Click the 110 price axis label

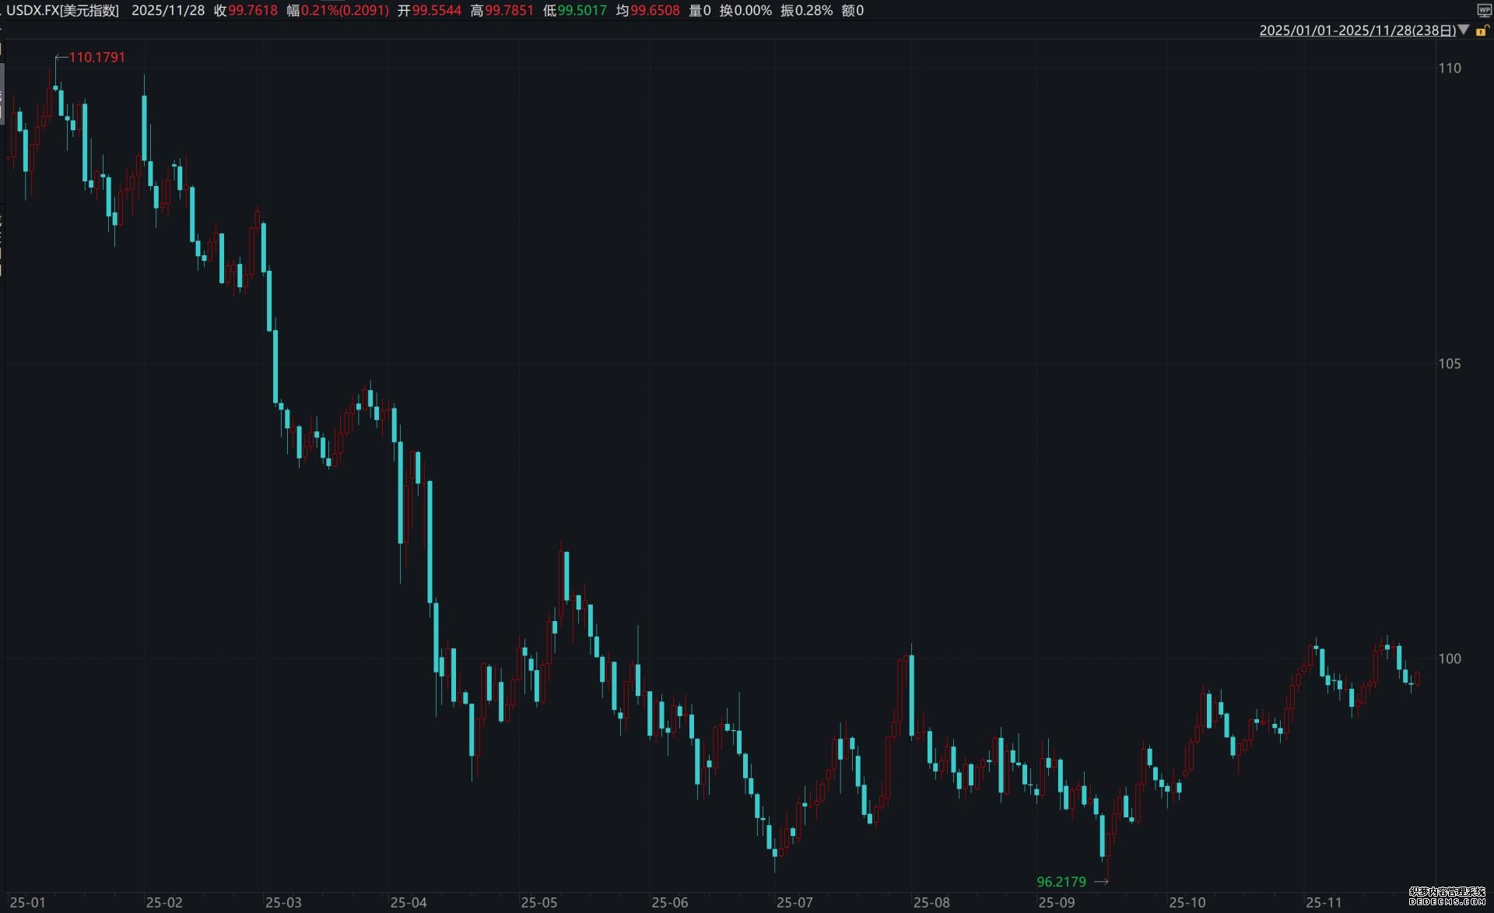click(x=1450, y=68)
